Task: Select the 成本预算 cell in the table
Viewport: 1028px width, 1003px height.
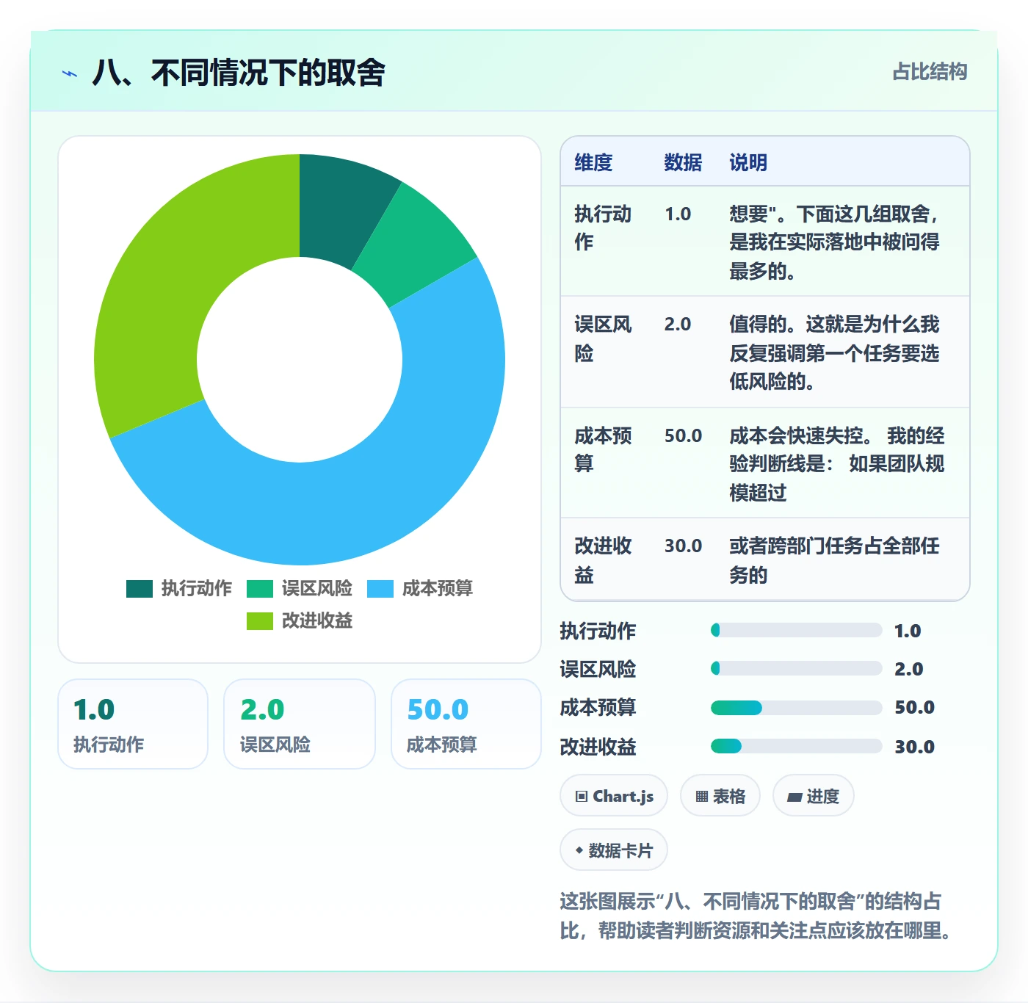Action: point(605,463)
